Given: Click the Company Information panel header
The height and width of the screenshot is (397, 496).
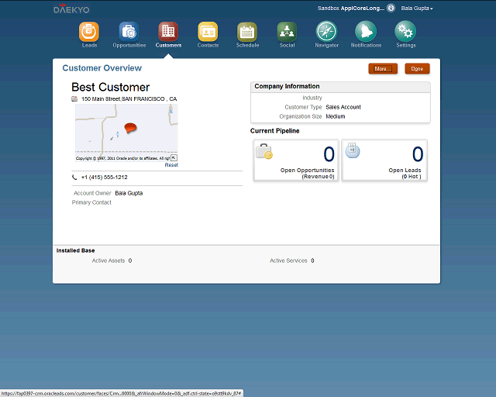Looking at the screenshot, I should [340, 87].
